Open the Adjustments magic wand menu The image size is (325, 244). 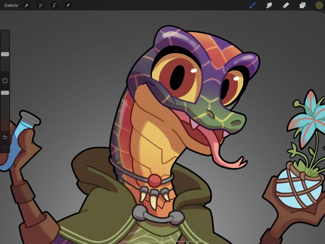41,5
